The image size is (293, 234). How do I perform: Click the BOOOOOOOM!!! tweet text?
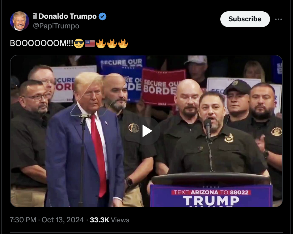(x=41, y=43)
